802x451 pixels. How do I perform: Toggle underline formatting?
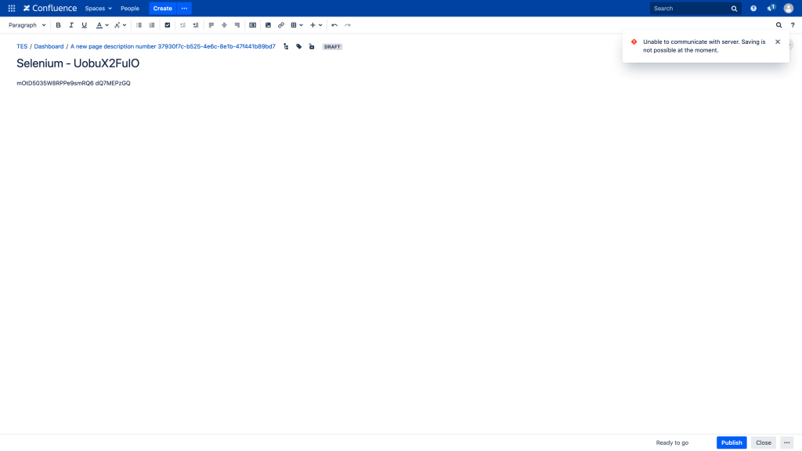coord(85,25)
